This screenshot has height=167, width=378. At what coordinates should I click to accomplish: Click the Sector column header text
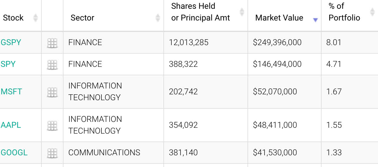[82, 18]
